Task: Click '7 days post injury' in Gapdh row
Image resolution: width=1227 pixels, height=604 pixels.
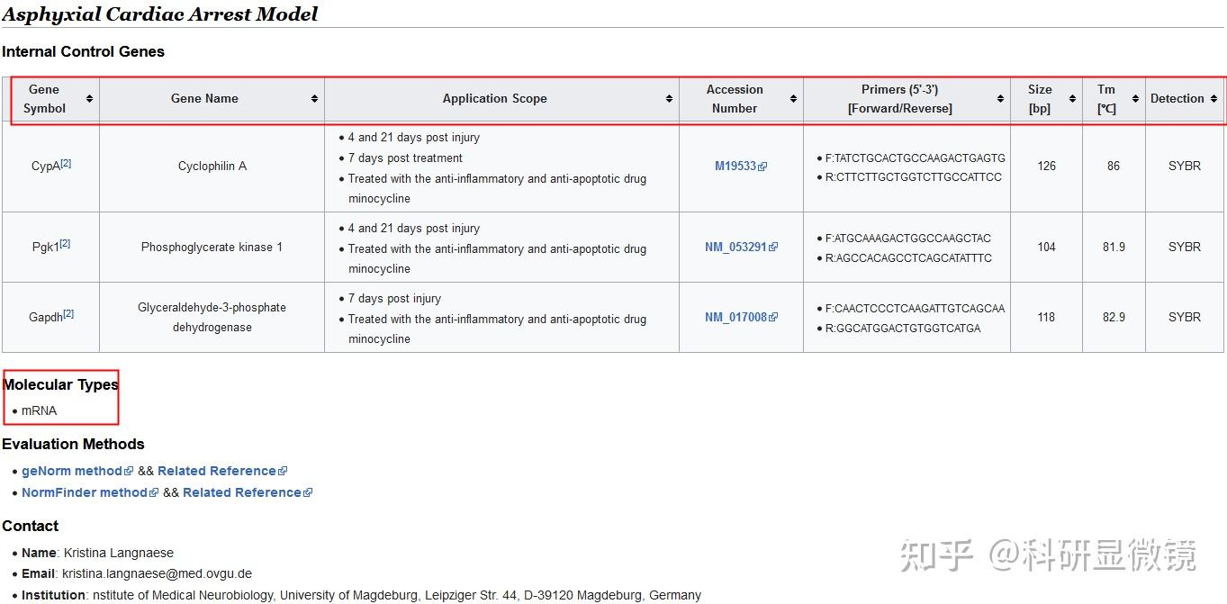Action: tap(394, 298)
